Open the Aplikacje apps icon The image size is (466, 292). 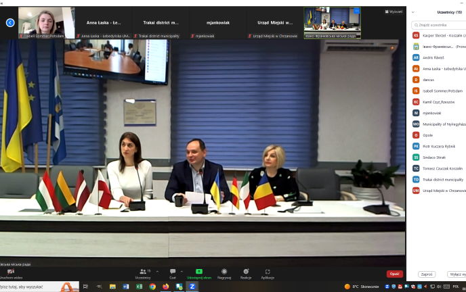tap(268, 271)
